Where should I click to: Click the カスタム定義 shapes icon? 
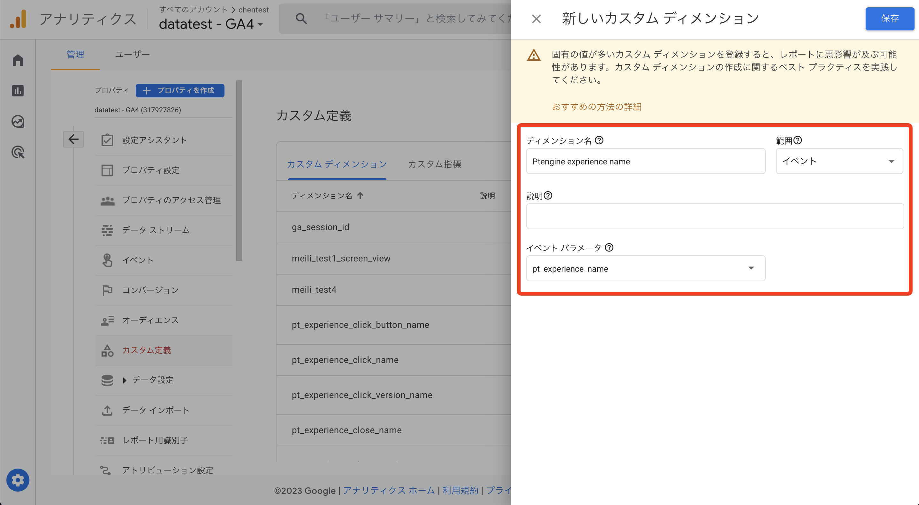[x=107, y=350]
